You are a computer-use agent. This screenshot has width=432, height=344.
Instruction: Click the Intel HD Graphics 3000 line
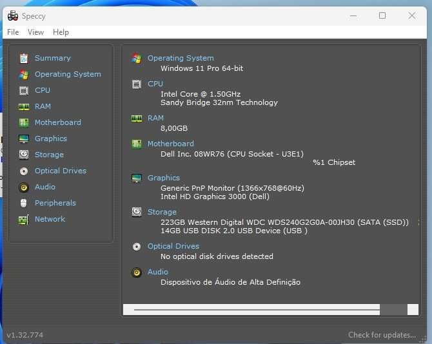[215, 196]
